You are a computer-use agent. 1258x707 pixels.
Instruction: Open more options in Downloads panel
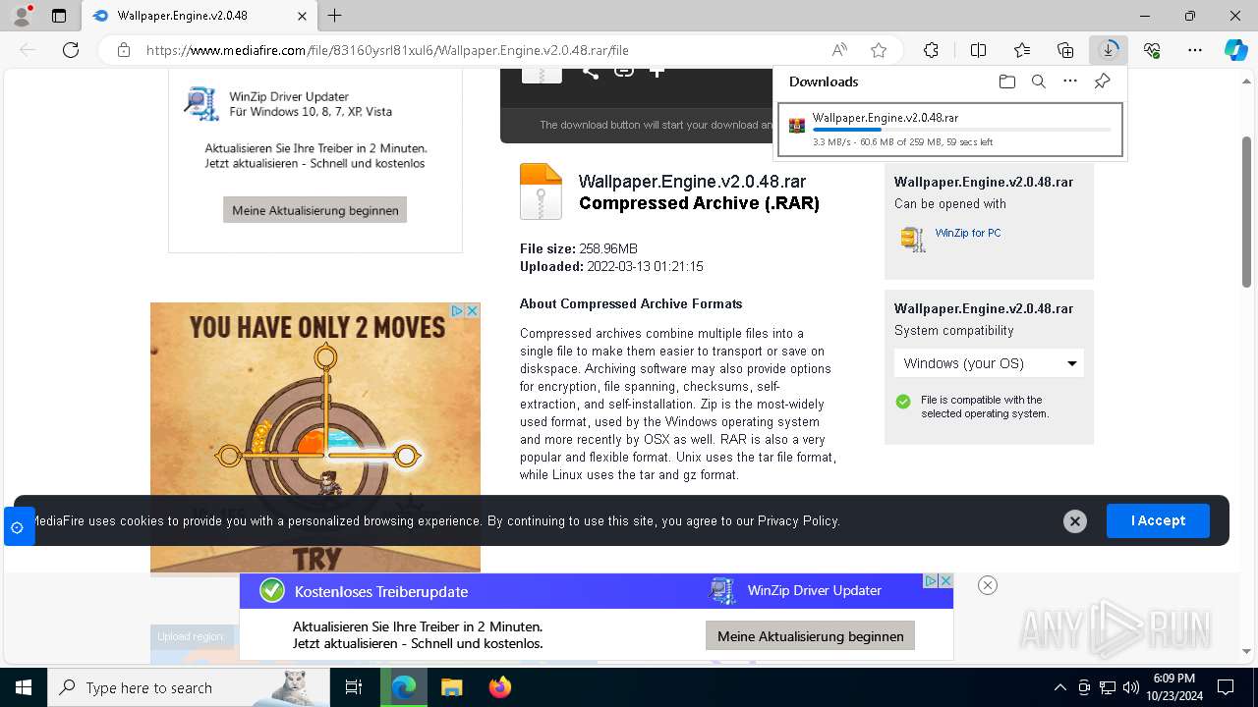coord(1070,82)
